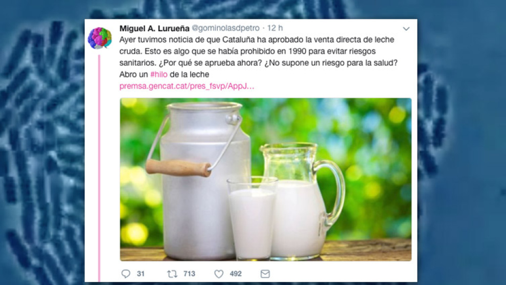Screen dimensions: 506x285
Task: Click the pink thread line below avatar
Action: coord(99,168)
